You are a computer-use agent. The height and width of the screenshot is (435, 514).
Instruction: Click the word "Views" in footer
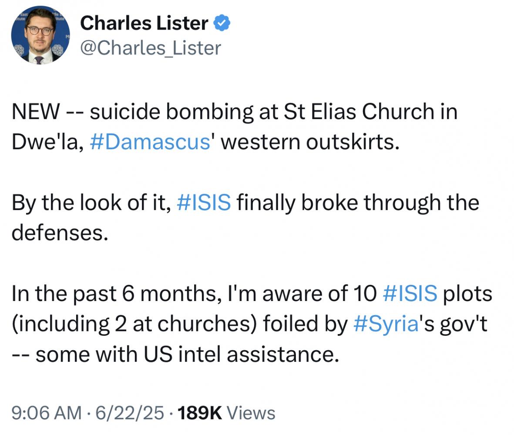(251, 412)
